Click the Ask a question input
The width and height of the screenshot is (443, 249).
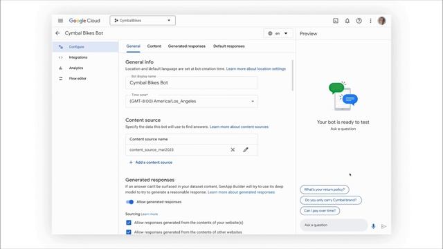(x=334, y=225)
